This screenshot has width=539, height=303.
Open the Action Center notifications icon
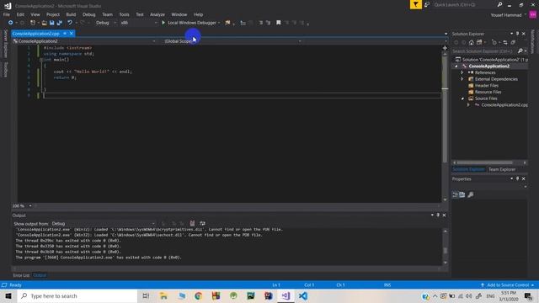[x=528, y=295]
